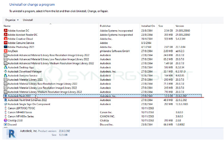
Task: Click the ClickUp 2.0.8 icon
Action: coord(6,120)
